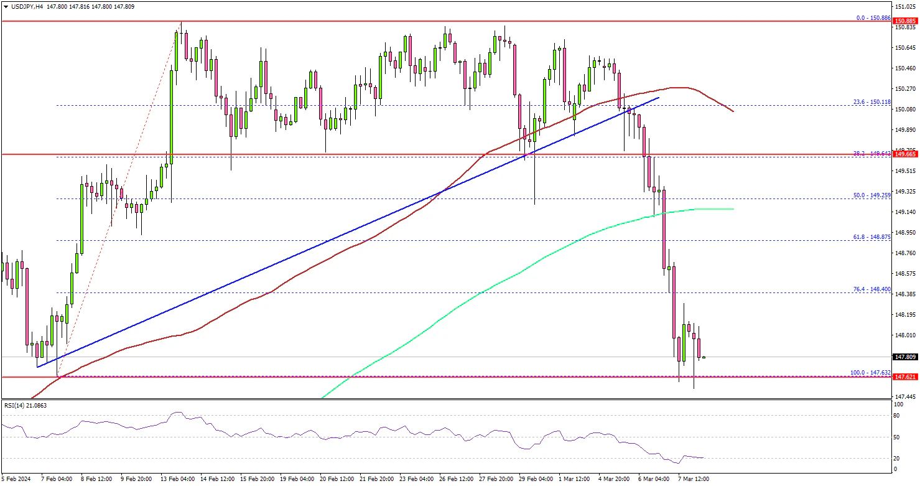
Task: Click the 76.4 Fibonacci level label
Action: pos(873,289)
